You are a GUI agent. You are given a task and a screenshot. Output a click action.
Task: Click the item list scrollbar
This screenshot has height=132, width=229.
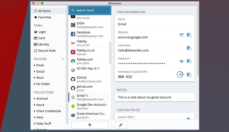click(x=110, y=53)
